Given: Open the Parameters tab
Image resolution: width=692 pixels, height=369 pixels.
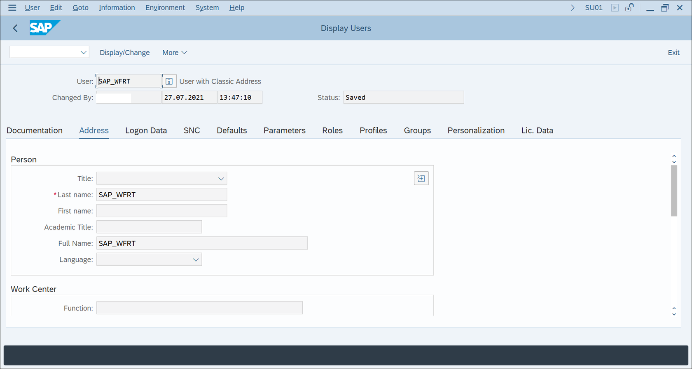Looking at the screenshot, I should tap(285, 131).
